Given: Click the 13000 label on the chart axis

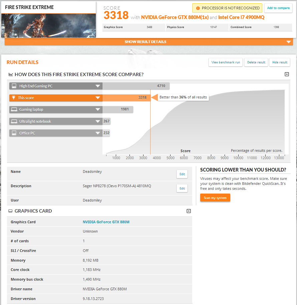Looking at the screenshot, I should coord(279,158).
